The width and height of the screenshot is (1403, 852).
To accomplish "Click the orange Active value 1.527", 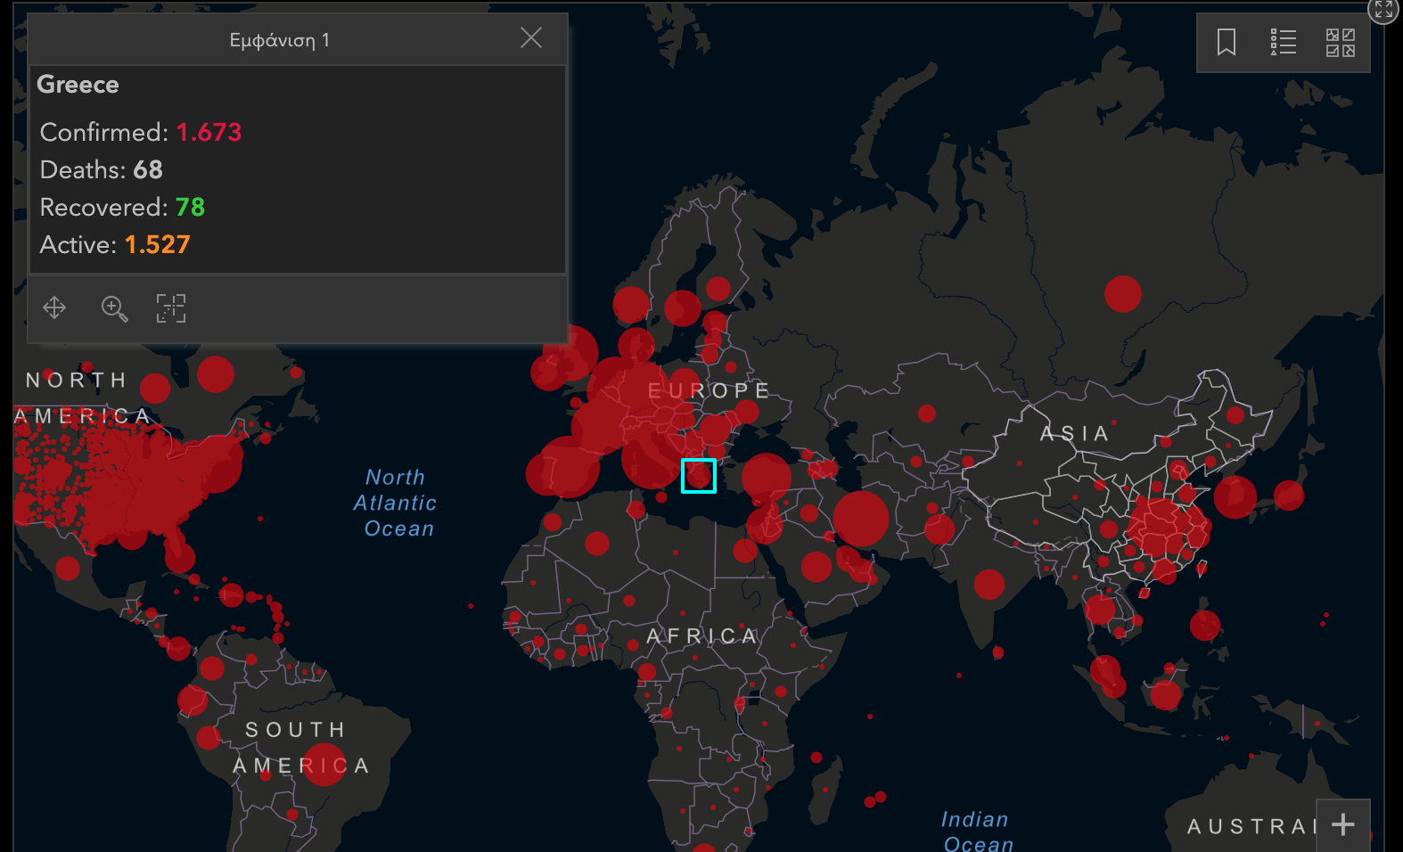I will (x=157, y=245).
